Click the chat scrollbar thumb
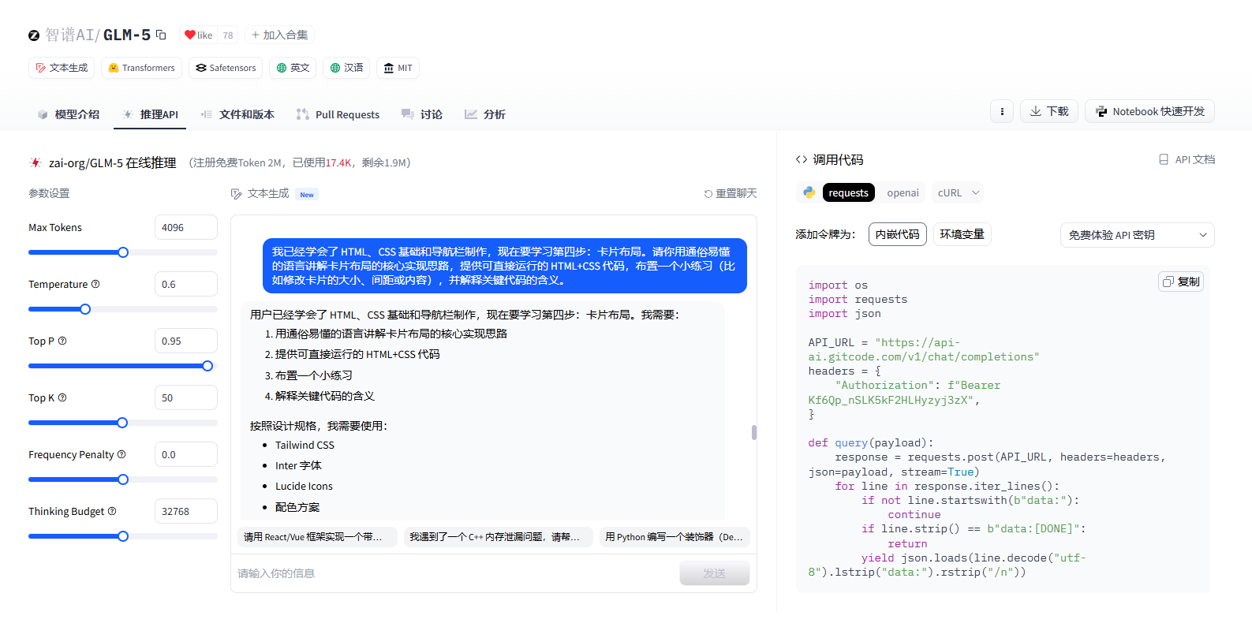This screenshot has width=1252, height=623. [x=754, y=432]
